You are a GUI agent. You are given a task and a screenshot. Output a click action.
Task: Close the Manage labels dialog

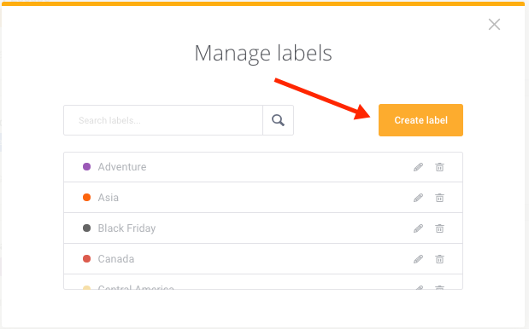(494, 24)
